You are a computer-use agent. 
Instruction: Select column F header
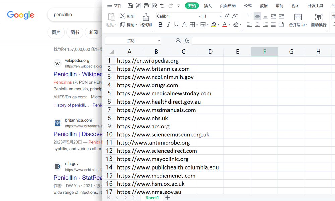[x=264, y=52]
